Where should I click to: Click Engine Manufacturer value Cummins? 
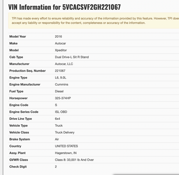pos(61,84)
